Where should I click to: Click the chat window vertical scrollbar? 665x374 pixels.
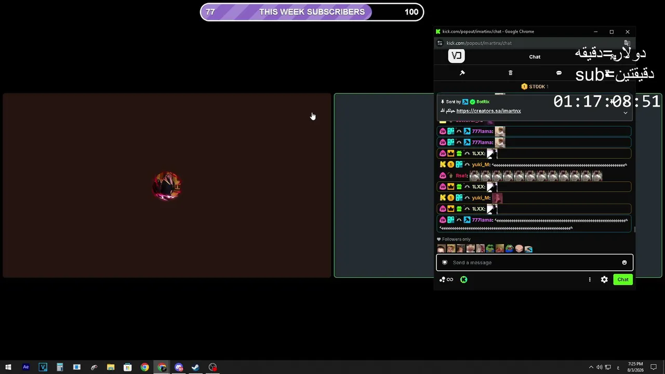(635, 229)
